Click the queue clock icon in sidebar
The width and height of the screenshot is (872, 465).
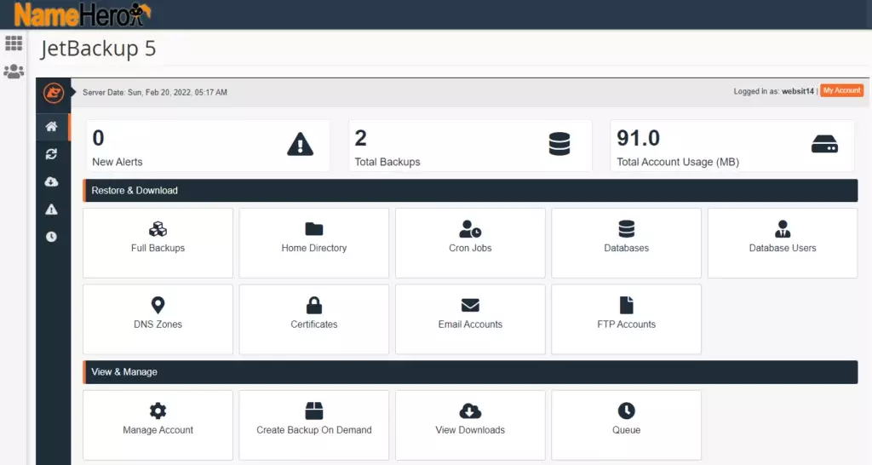coord(52,237)
